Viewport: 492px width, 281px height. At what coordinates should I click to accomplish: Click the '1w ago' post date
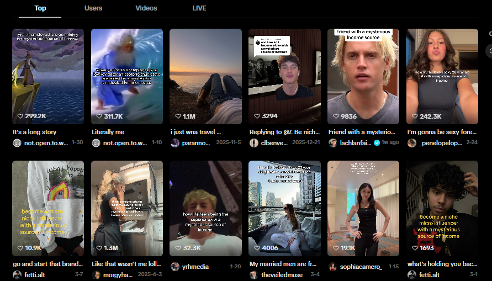coord(390,142)
